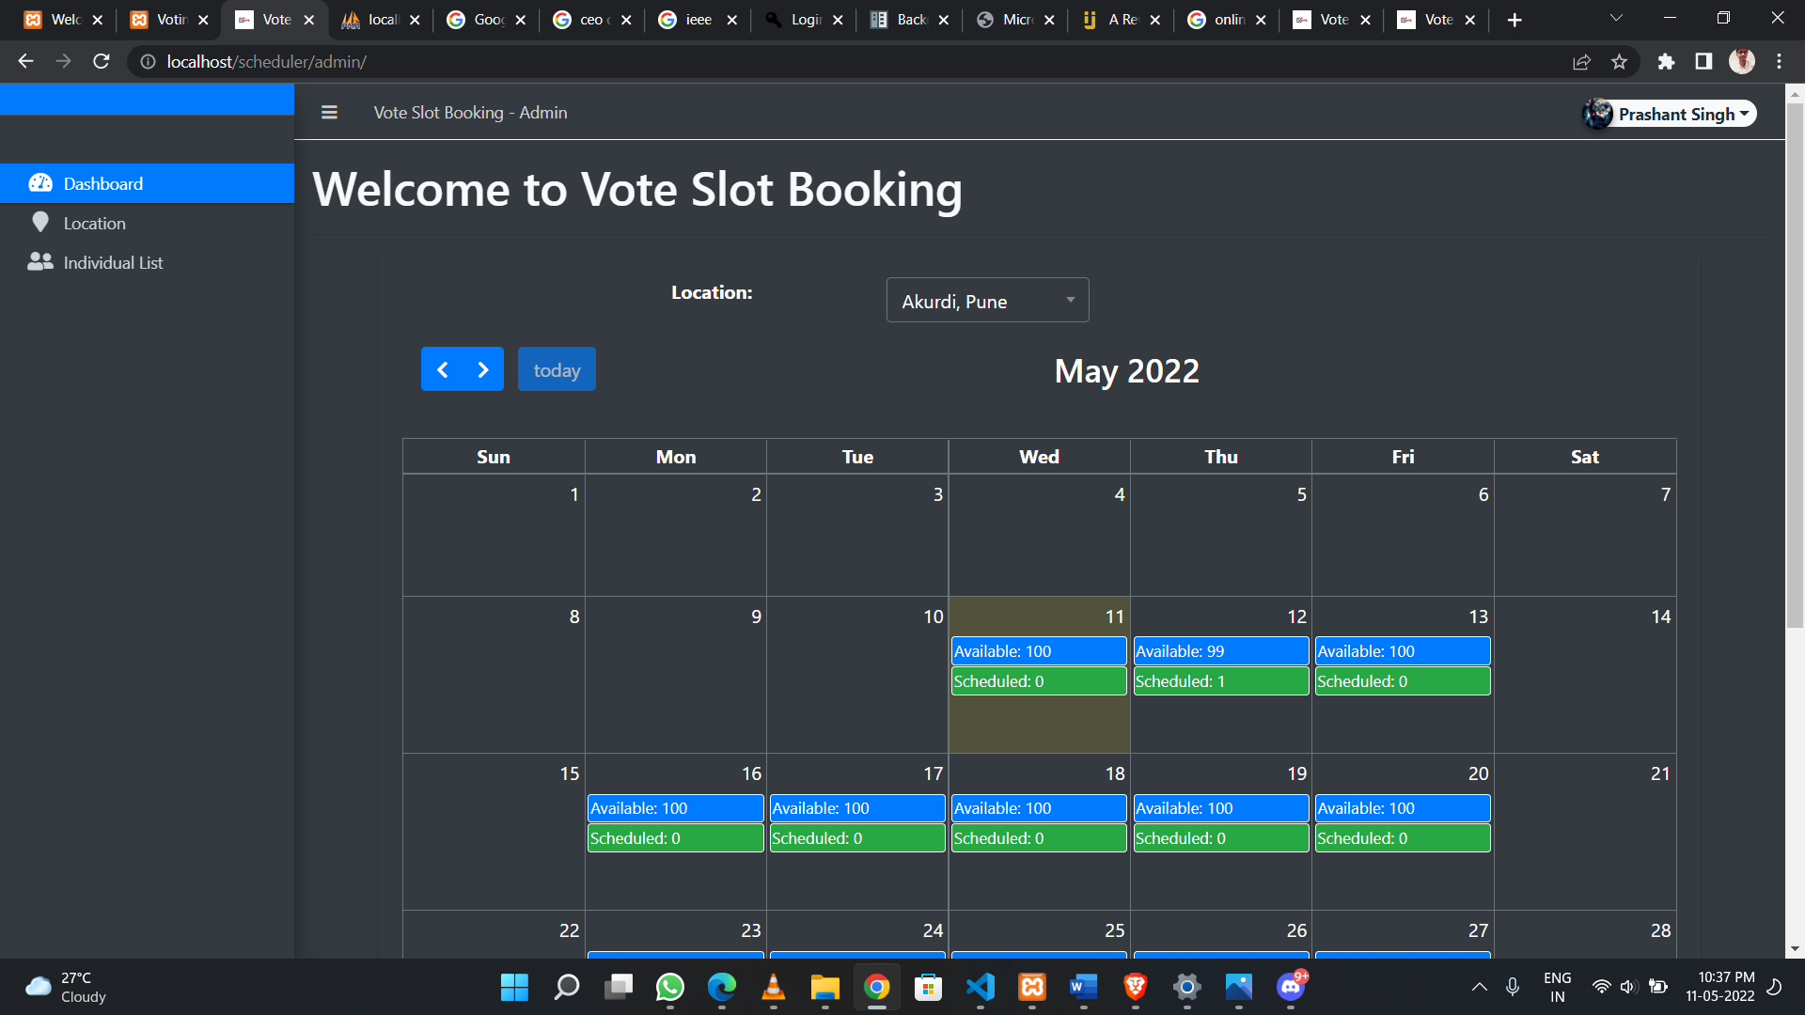1805x1015 pixels.
Task: Open Chrome three-dot menu
Action: point(1779,61)
